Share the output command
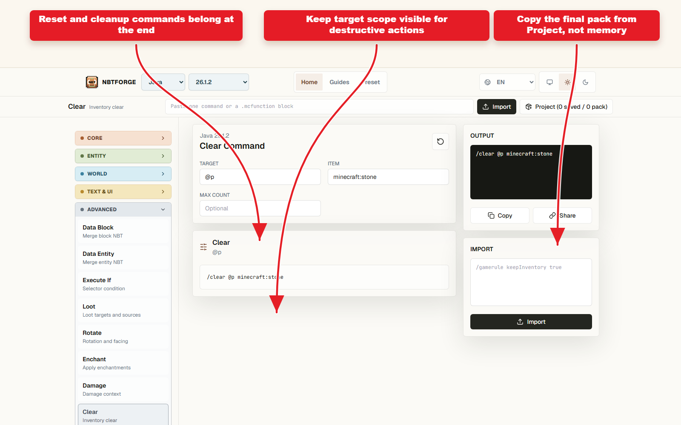The image size is (681, 425). tap(562, 215)
